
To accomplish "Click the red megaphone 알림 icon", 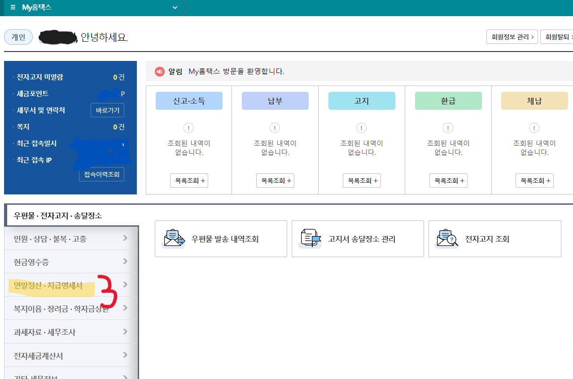I will click(160, 72).
